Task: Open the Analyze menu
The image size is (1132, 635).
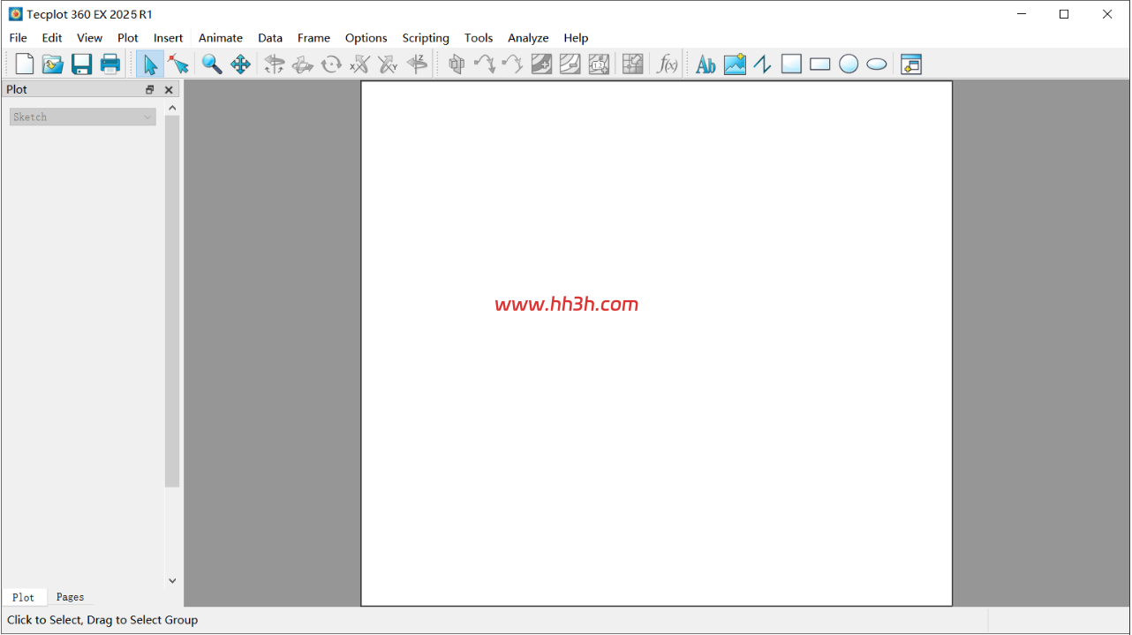Action: 528,38
